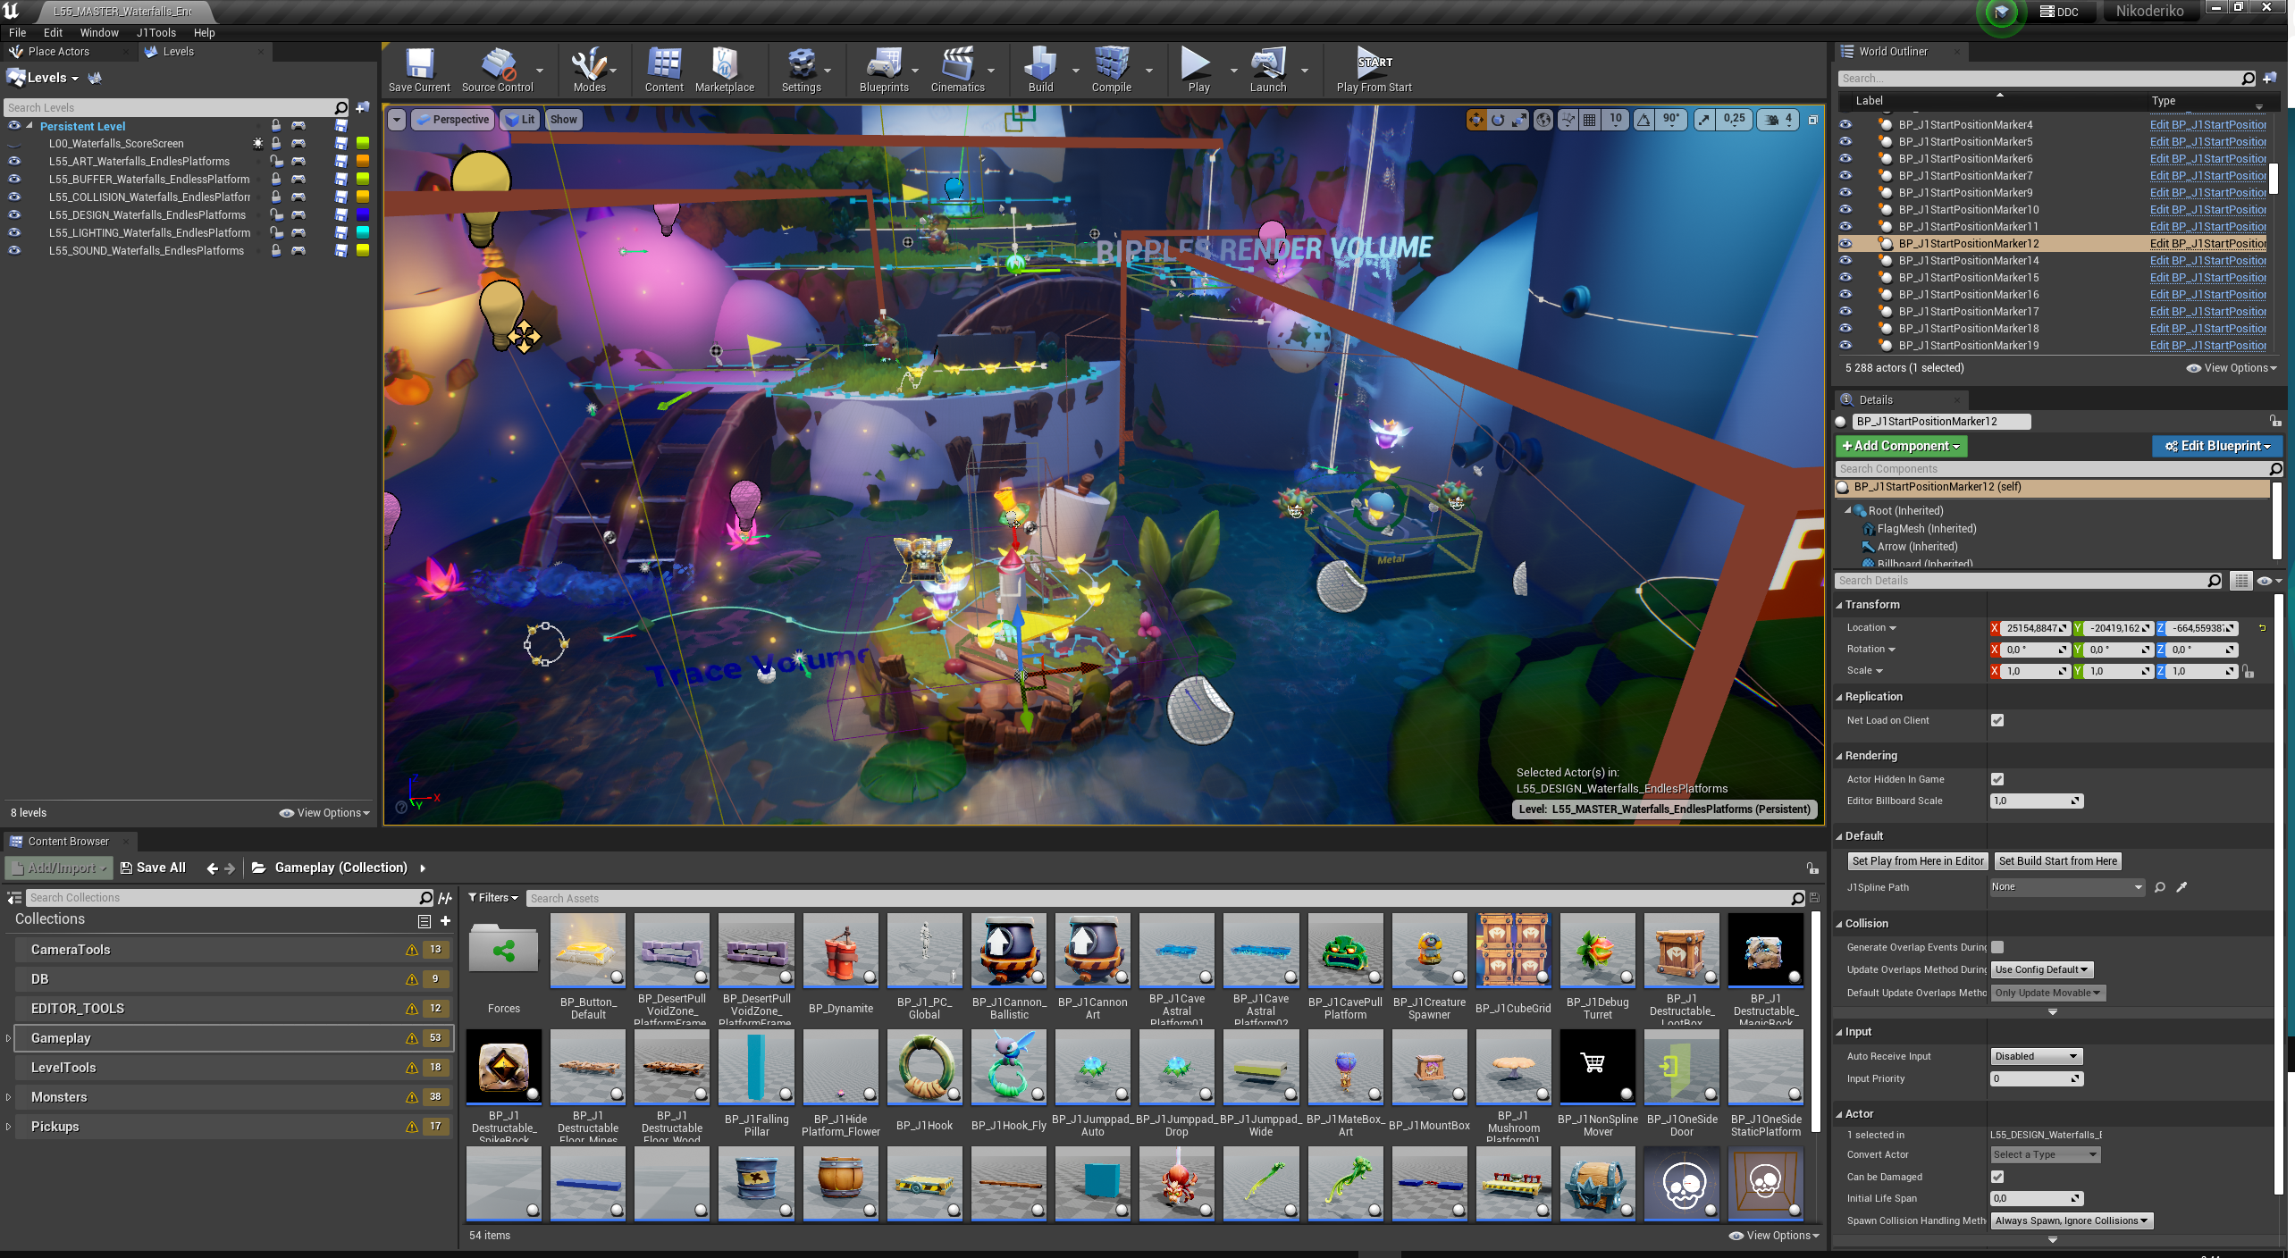Image resolution: width=2295 pixels, height=1258 pixels.
Task: Expand the Monsters collection
Action: [x=9, y=1097]
